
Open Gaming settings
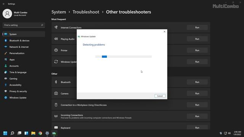click(x=24, y=79)
